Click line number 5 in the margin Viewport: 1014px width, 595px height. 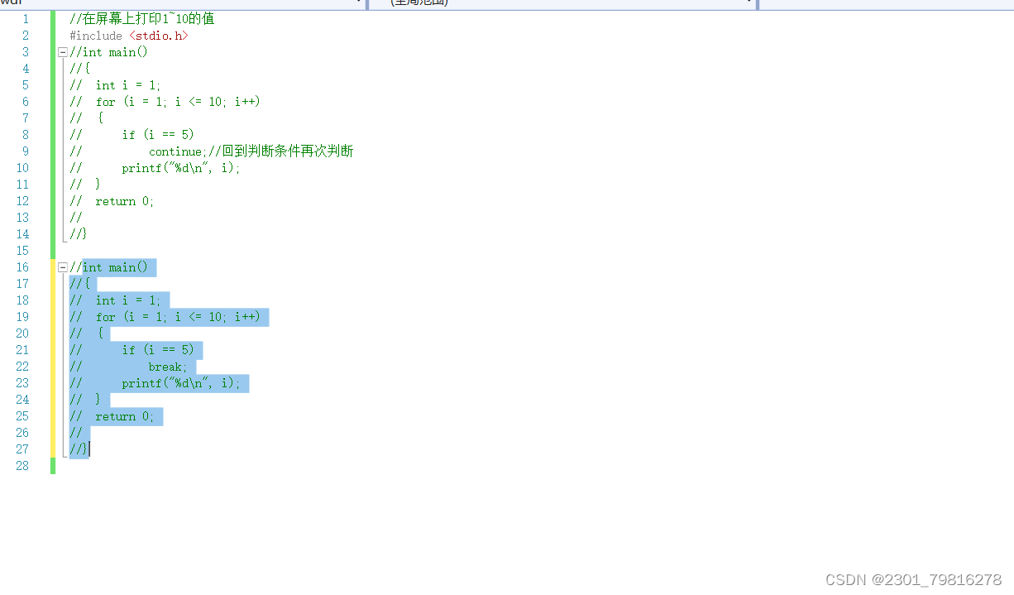[x=25, y=84]
